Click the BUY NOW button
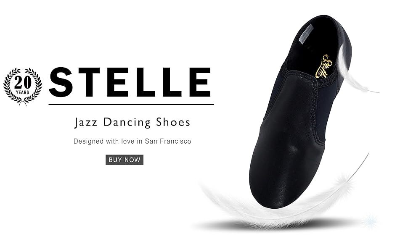This screenshot has width=408, height=252. coord(125,160)
